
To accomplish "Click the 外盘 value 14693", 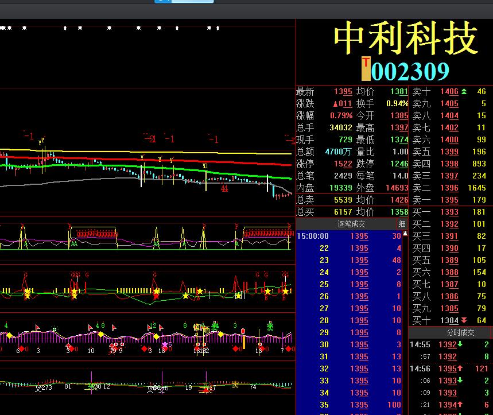I will [397, 188].
